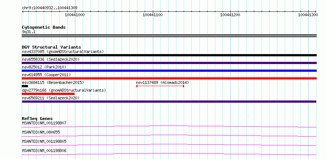Select the thin red nsv1137489 variant feature
Viewport: 327px width, 159px height.
(160, 86)
